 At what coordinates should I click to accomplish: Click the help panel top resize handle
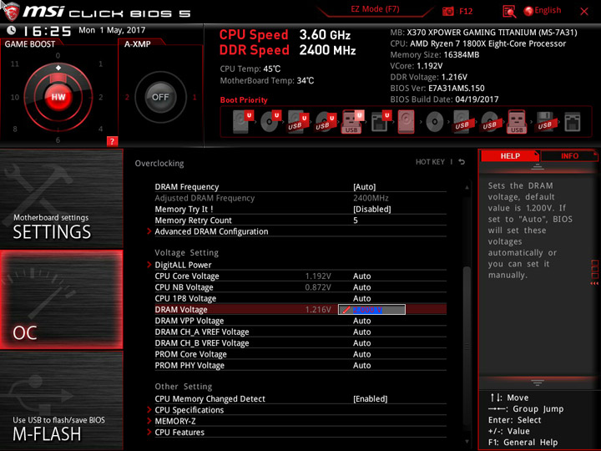tap(538, 167)
